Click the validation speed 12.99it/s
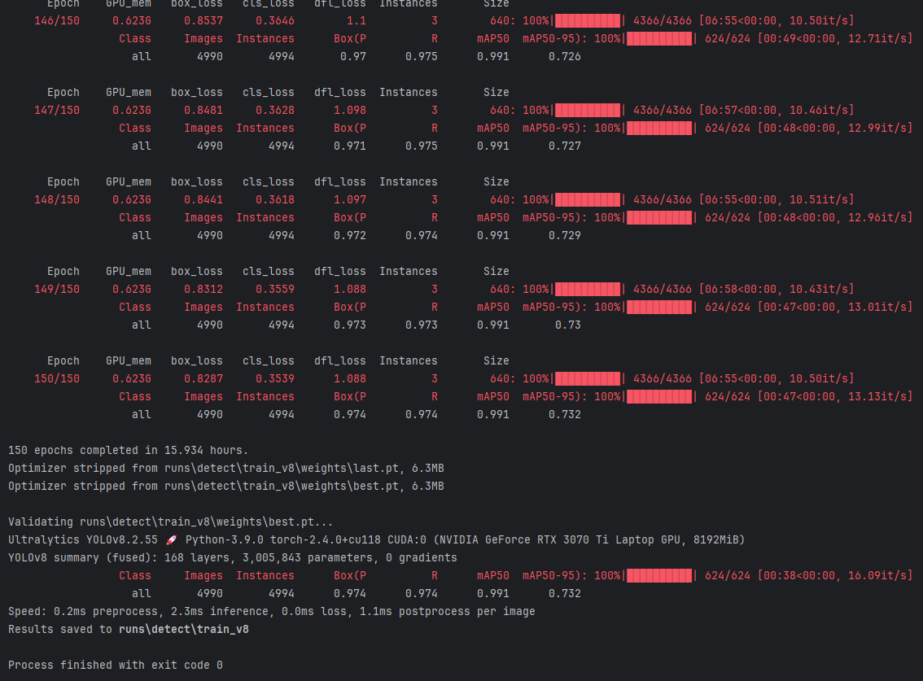The height and width of the screenshot is (681, 923). point(877,129)
